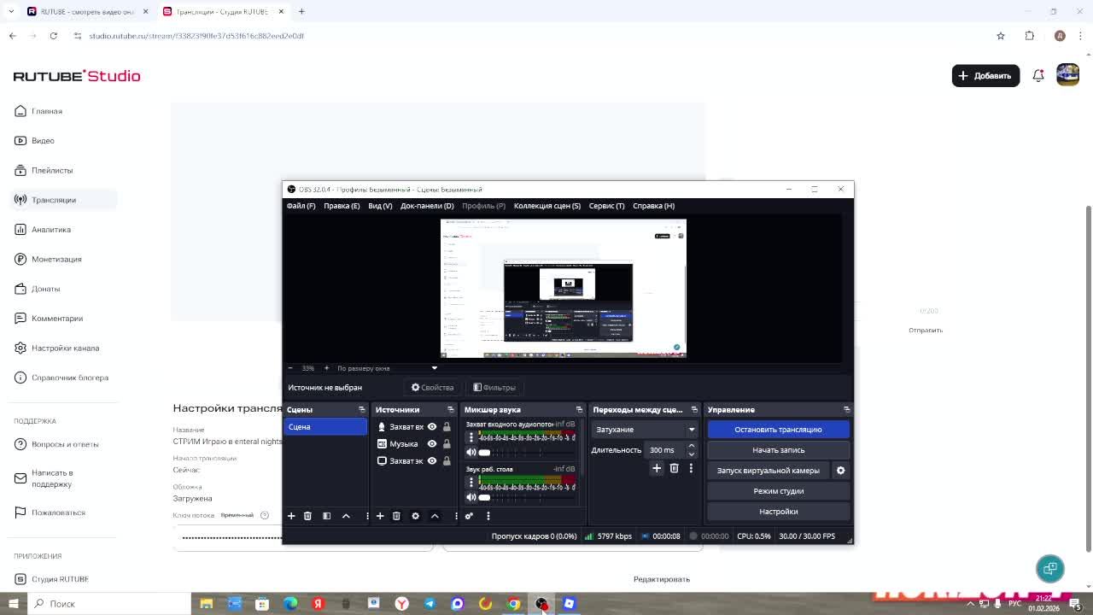1093x615 pixels.
Task: Click Остановить трансляцию button
Action: (x=778, y=430)
